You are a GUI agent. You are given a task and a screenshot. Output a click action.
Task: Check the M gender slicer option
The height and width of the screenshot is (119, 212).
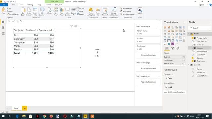[96, 56]
